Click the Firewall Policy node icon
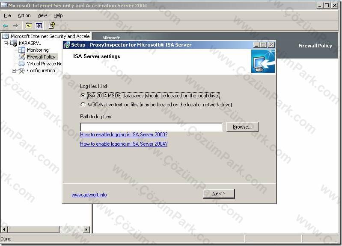Viewport: 342px width, 246px height. (x=21, y=57)
